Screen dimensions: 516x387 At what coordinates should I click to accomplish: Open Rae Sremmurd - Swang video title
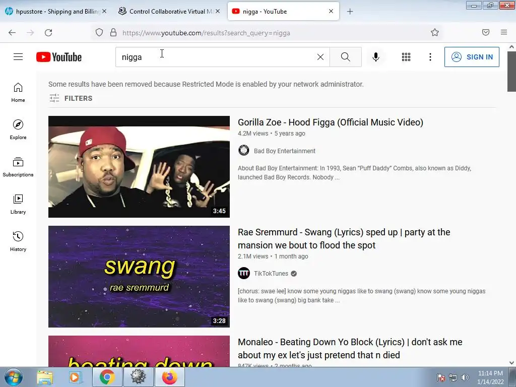click(x=344, y=238)
